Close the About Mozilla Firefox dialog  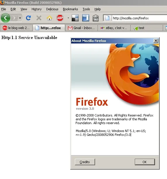(x=156, y=40)
